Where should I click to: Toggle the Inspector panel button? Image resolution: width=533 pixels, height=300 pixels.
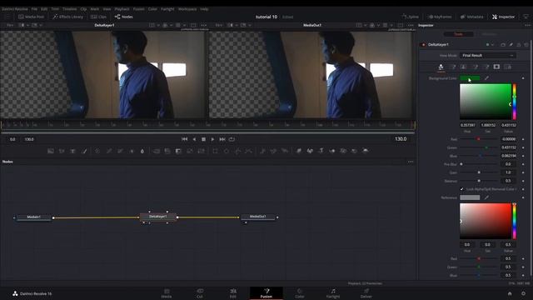(503, 17)
